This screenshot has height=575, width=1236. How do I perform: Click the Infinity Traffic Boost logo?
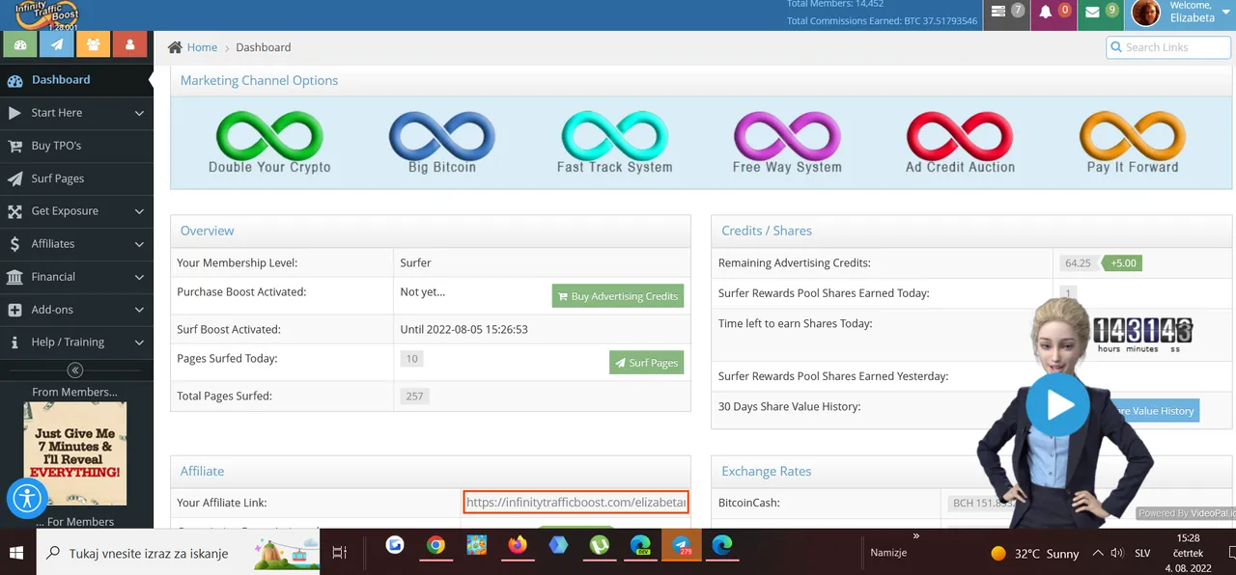(x=46, y=14)
